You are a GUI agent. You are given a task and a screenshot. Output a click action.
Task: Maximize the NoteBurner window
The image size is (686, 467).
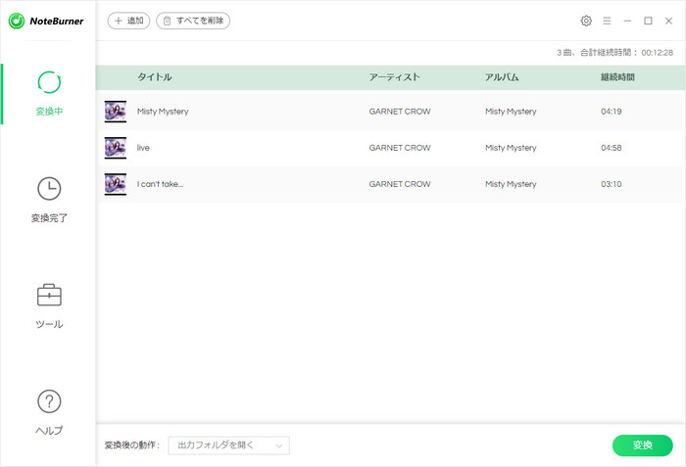point(648,21)
